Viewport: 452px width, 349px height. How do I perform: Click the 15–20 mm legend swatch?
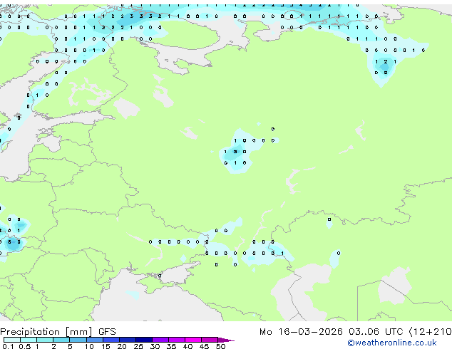[111, 340]
